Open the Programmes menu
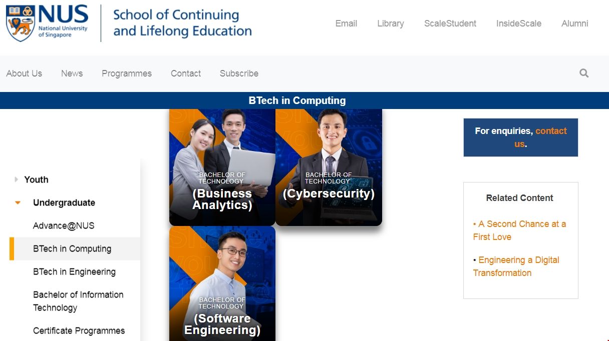The image size is (609, 341). (127, 73)
